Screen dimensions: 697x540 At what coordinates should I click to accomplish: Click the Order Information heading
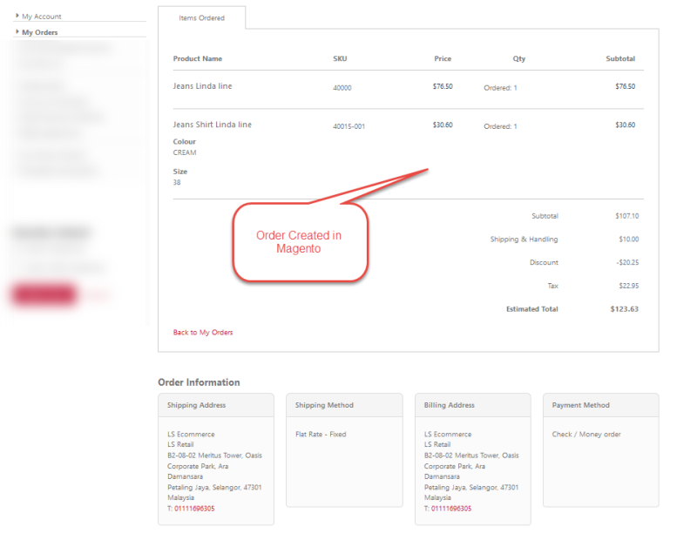(199, 382)
